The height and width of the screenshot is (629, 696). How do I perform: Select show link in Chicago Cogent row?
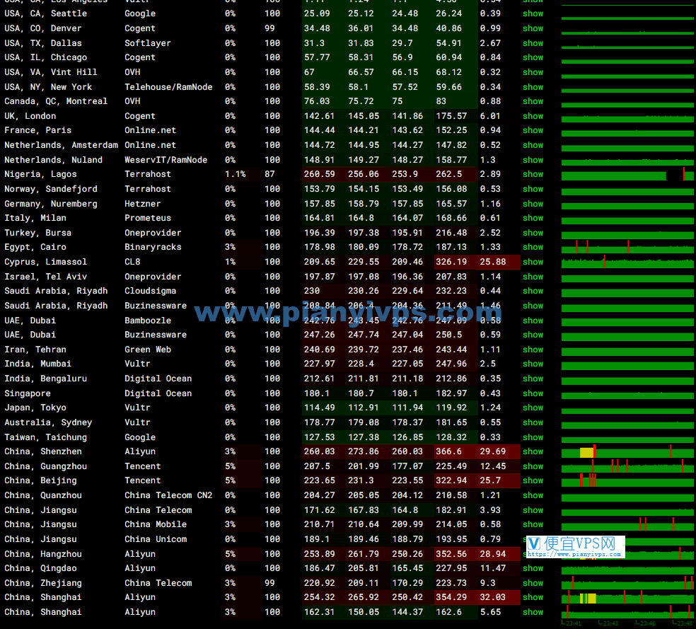pos(533,58)
